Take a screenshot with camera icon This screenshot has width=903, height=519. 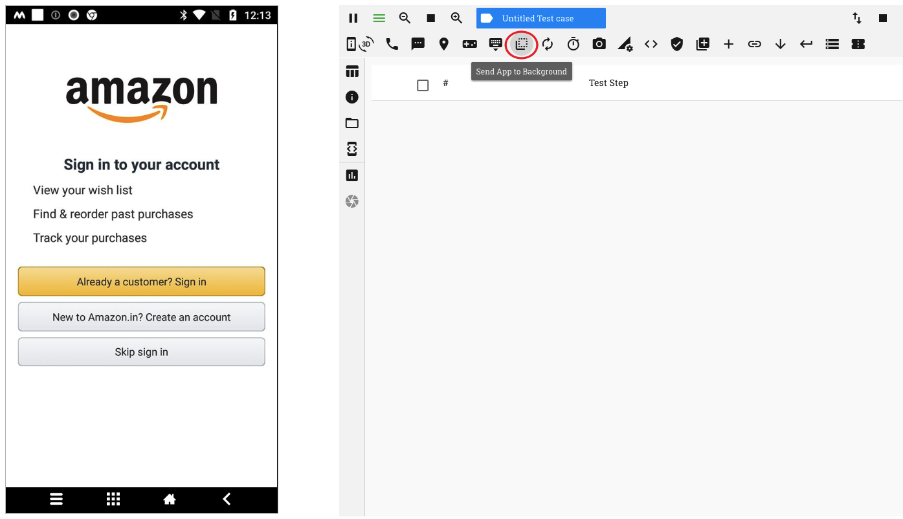(599, 44)
